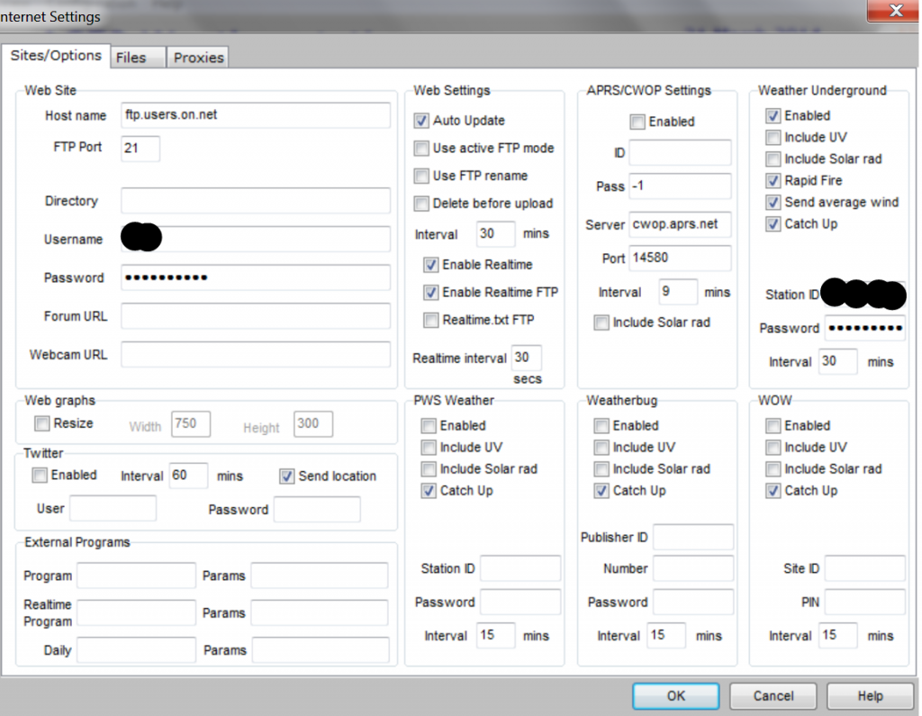Select the Sites/Options tab
The height and width of the screenshot is (716, 922).
(x=56, y=55)
